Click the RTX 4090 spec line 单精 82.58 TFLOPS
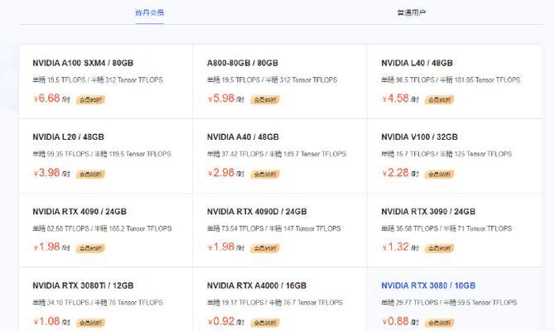555x331 pixels. 60,228
